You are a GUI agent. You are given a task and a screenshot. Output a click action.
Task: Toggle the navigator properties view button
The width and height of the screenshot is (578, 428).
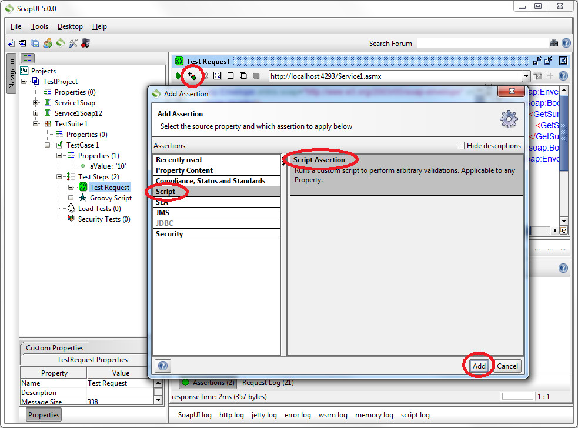click(28, 58)
